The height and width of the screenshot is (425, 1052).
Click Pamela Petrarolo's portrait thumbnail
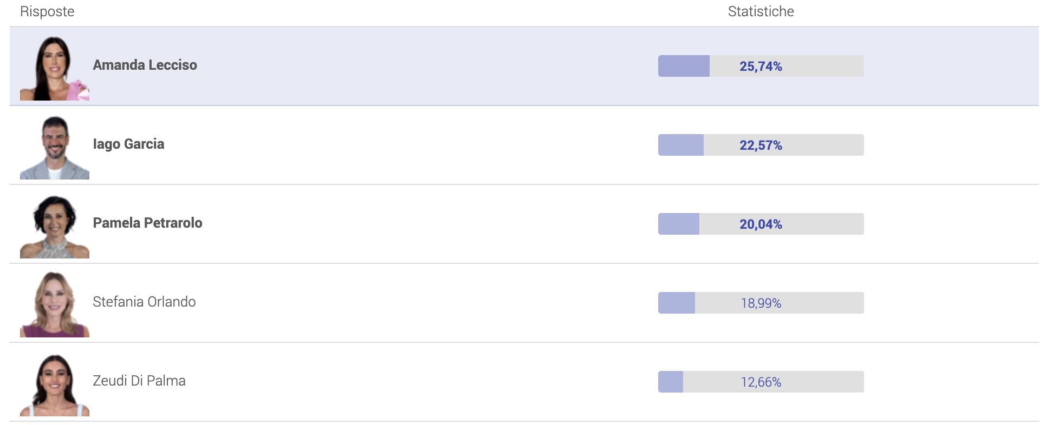coord(55,225)
